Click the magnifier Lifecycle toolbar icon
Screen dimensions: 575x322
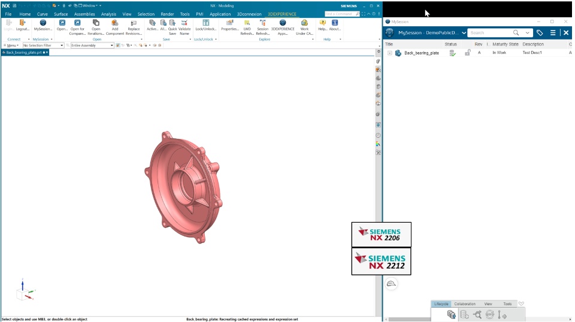(x=477, y=314)
